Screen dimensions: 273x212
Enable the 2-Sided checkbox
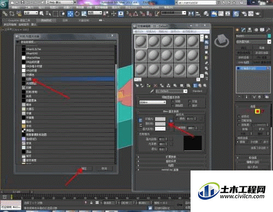click(x=190, y=101)
